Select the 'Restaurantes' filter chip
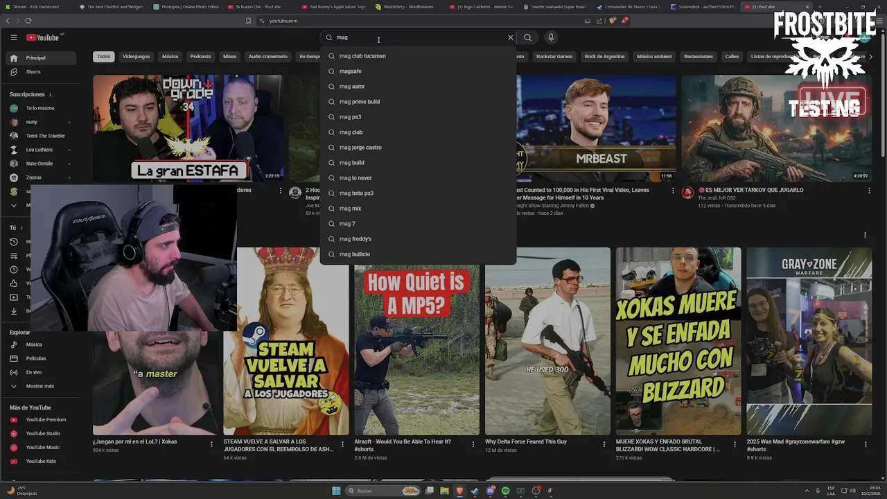 [x=698, y=57]
